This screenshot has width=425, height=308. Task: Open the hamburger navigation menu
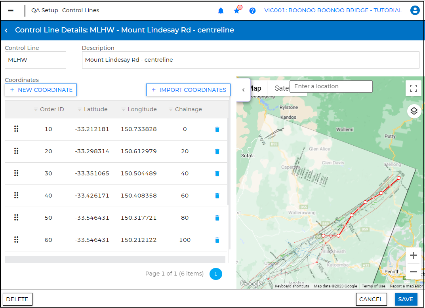tap(11, 11)
